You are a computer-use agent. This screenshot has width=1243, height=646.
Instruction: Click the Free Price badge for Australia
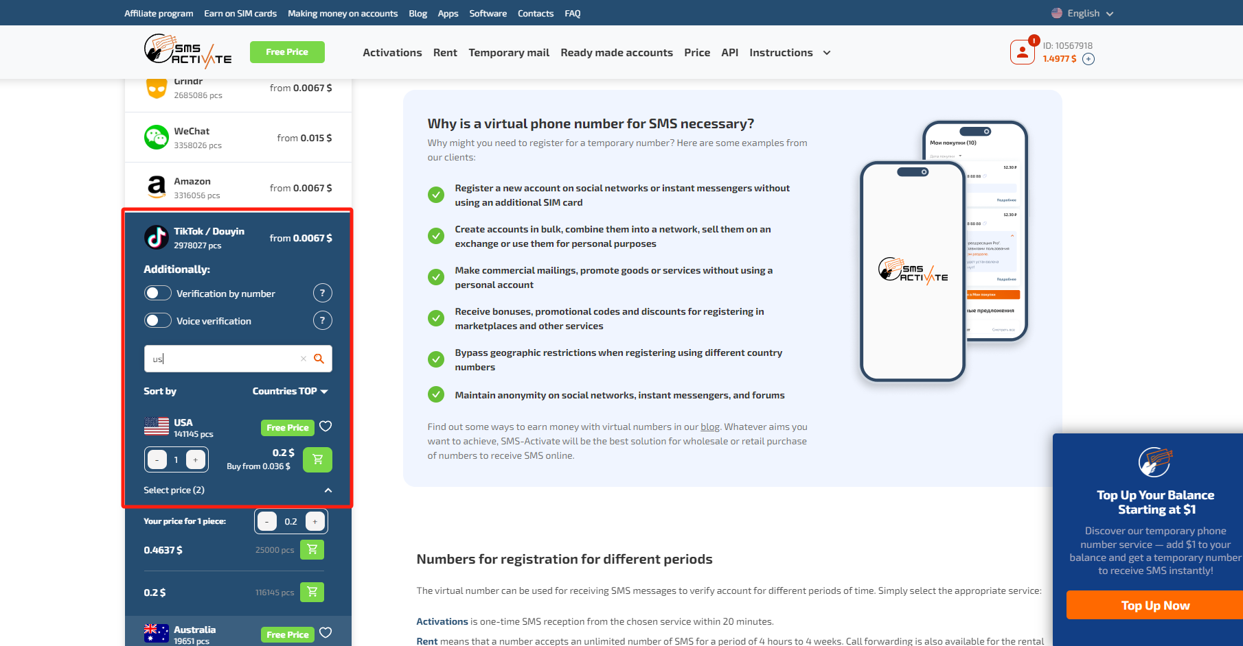coord(288,634)
